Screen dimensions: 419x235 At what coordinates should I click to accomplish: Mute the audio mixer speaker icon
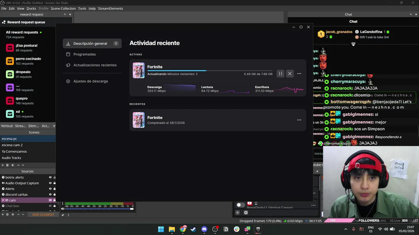(x=63, y=209)
